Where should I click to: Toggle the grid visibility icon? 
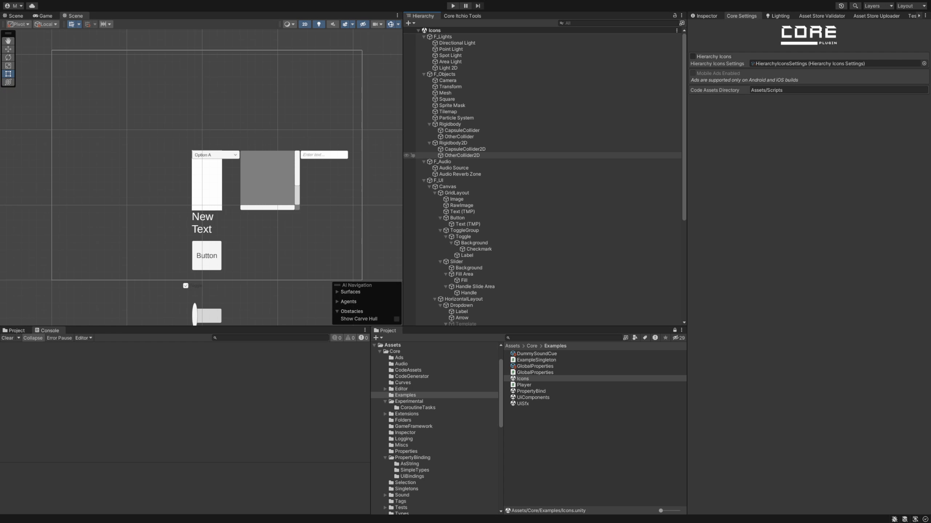[x=71, y=24]
